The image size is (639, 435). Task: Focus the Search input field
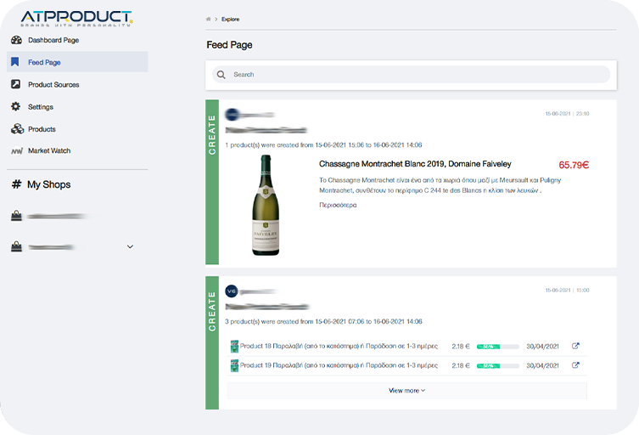tap(411, 75)
